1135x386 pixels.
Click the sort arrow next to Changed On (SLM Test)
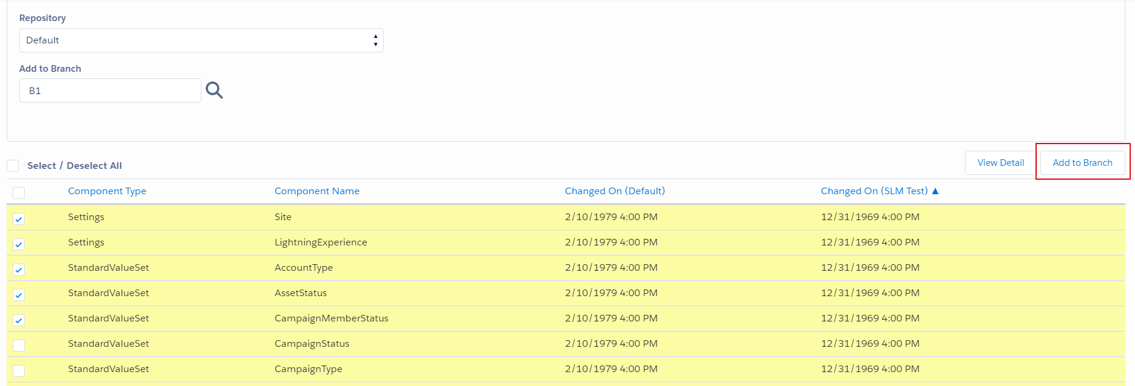pyautogui.click(x=935, y=191)
